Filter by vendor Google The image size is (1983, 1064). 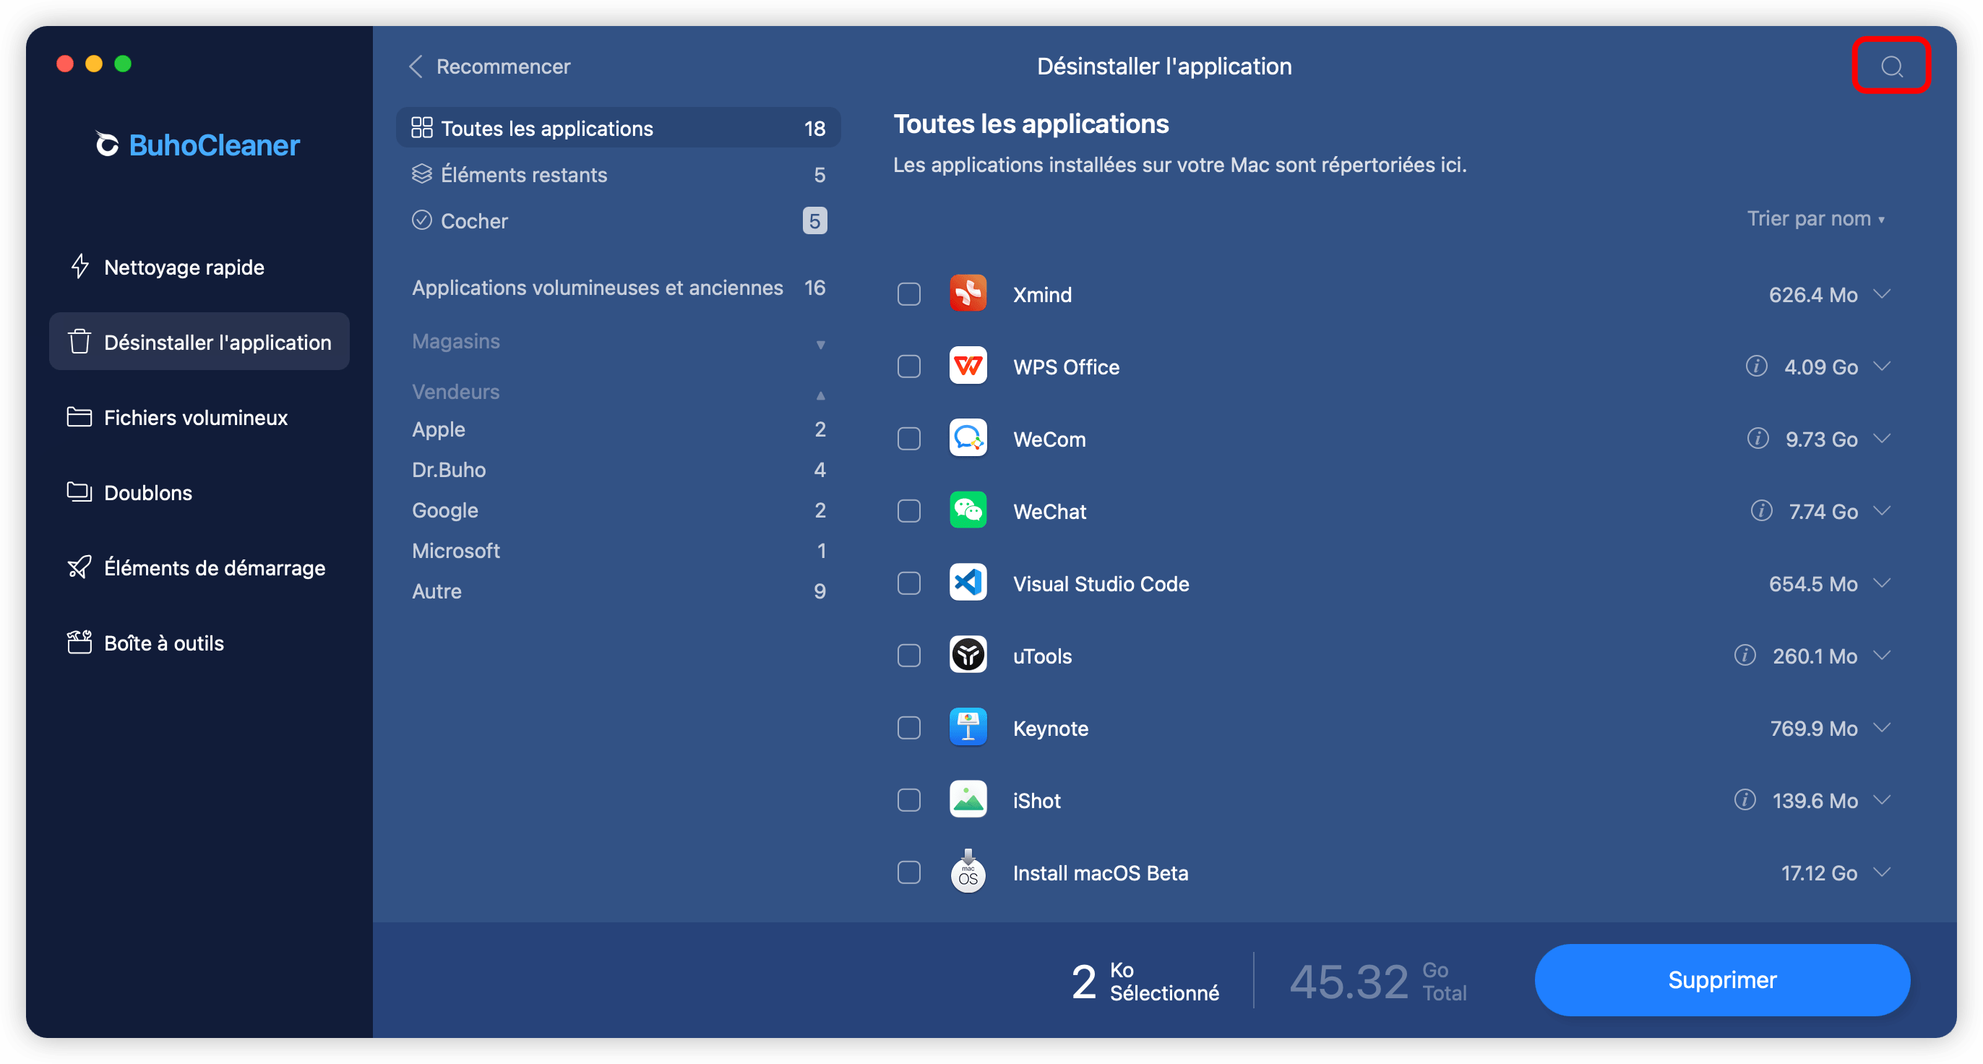coord(618,510)
